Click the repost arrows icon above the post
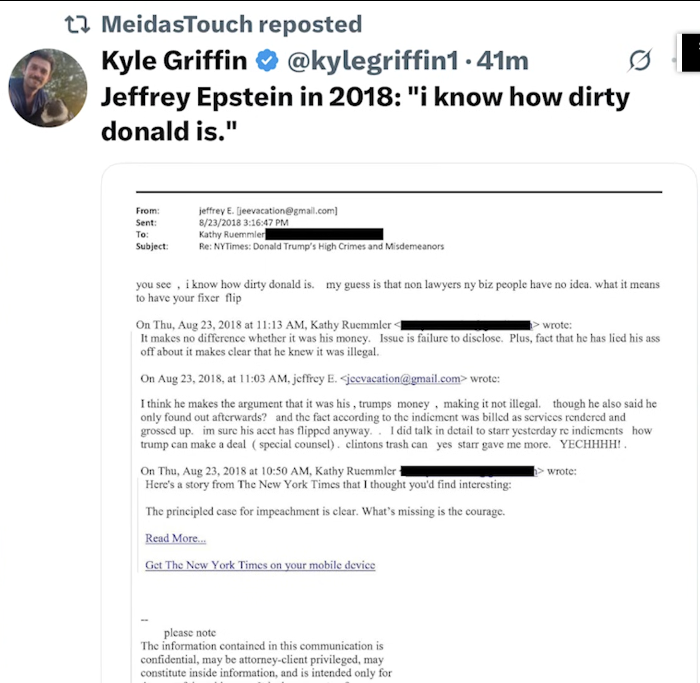 point(77,24)
